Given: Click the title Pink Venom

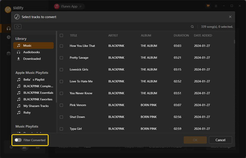Looking at the screenshot, I should pyautogui.click(x=78, y=105).
